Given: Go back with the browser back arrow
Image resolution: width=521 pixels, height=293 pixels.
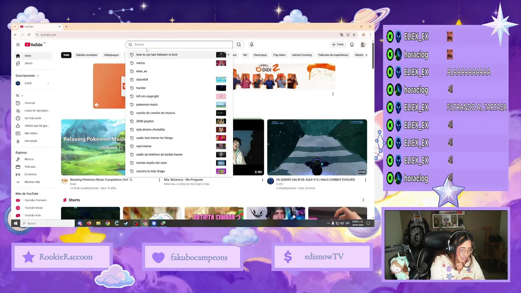Looking at the screenshot, I should point(15,35).
